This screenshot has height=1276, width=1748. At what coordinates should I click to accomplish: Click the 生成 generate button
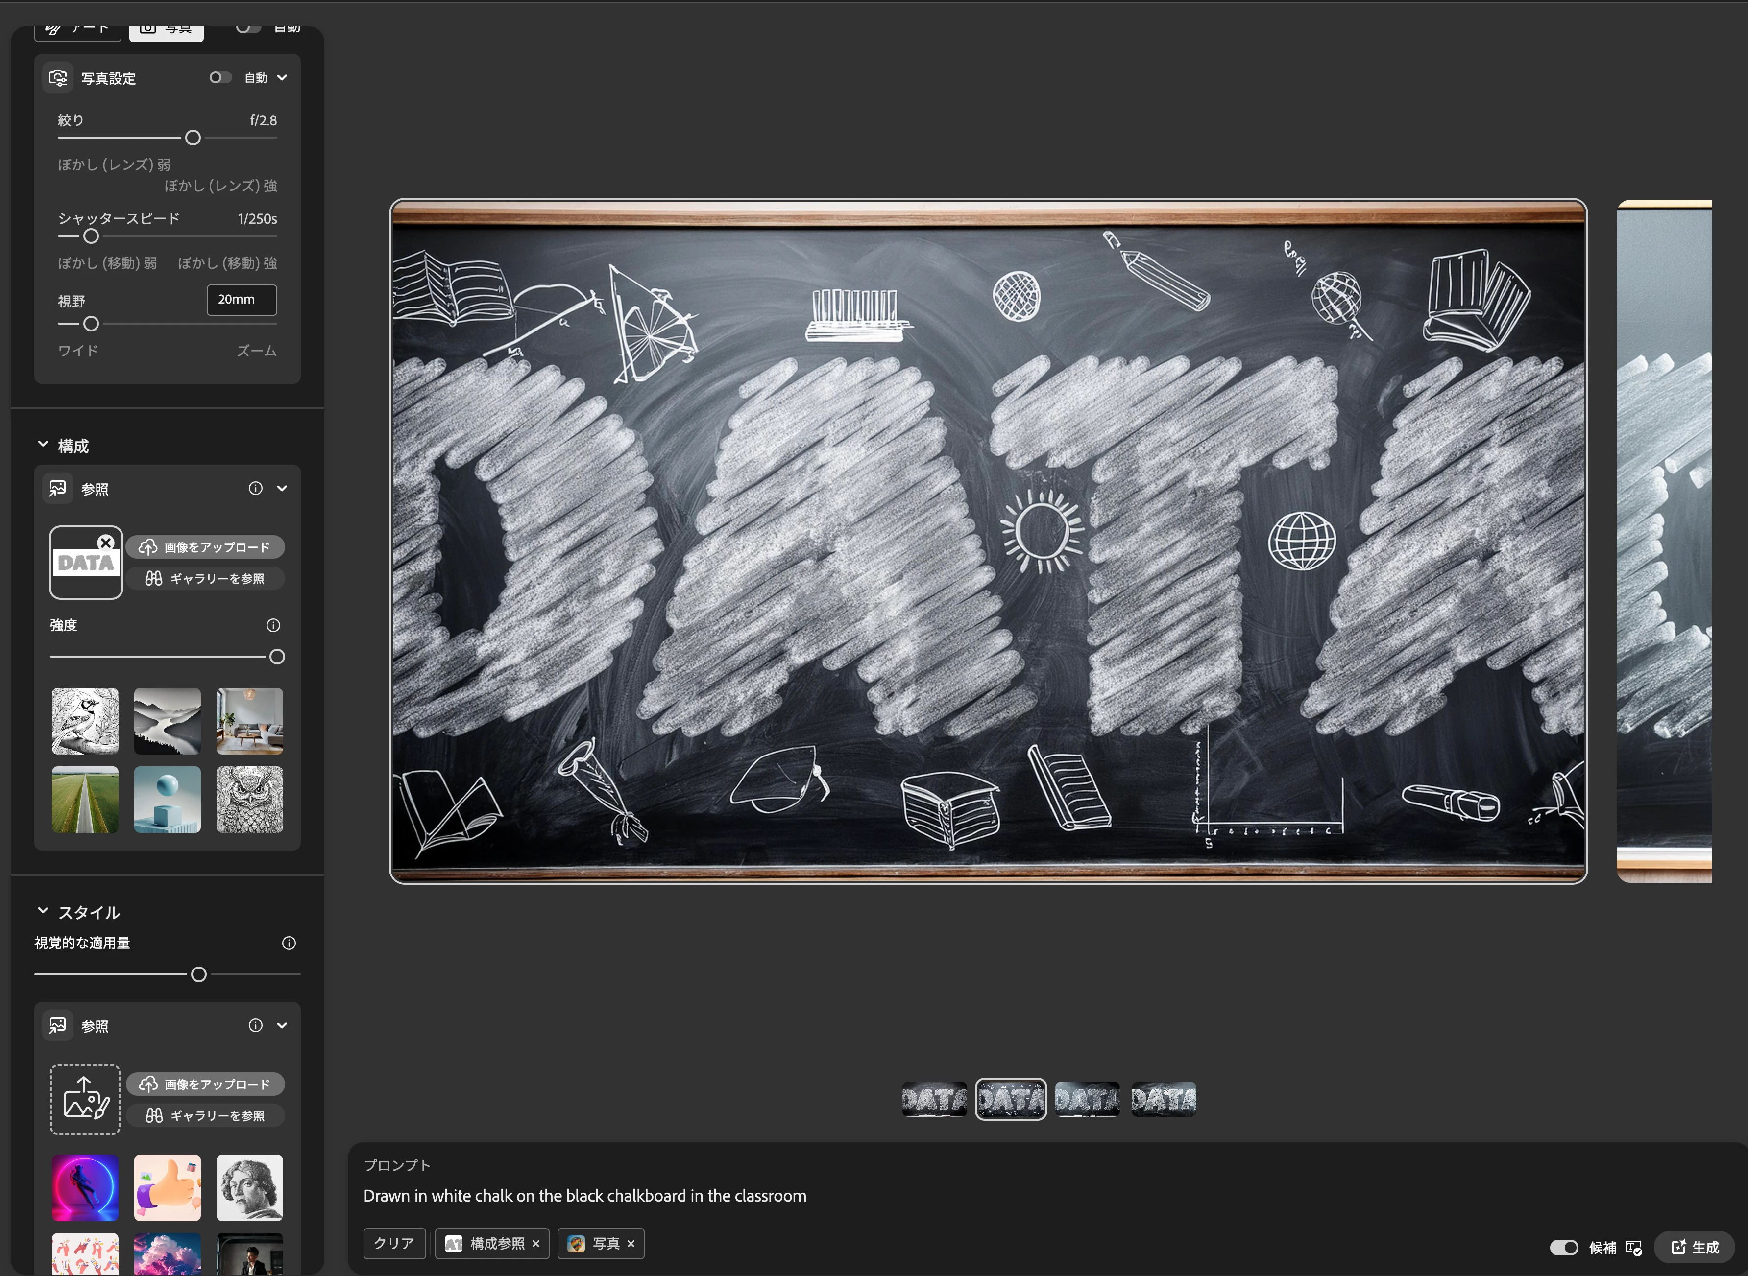(1694, 1248)
